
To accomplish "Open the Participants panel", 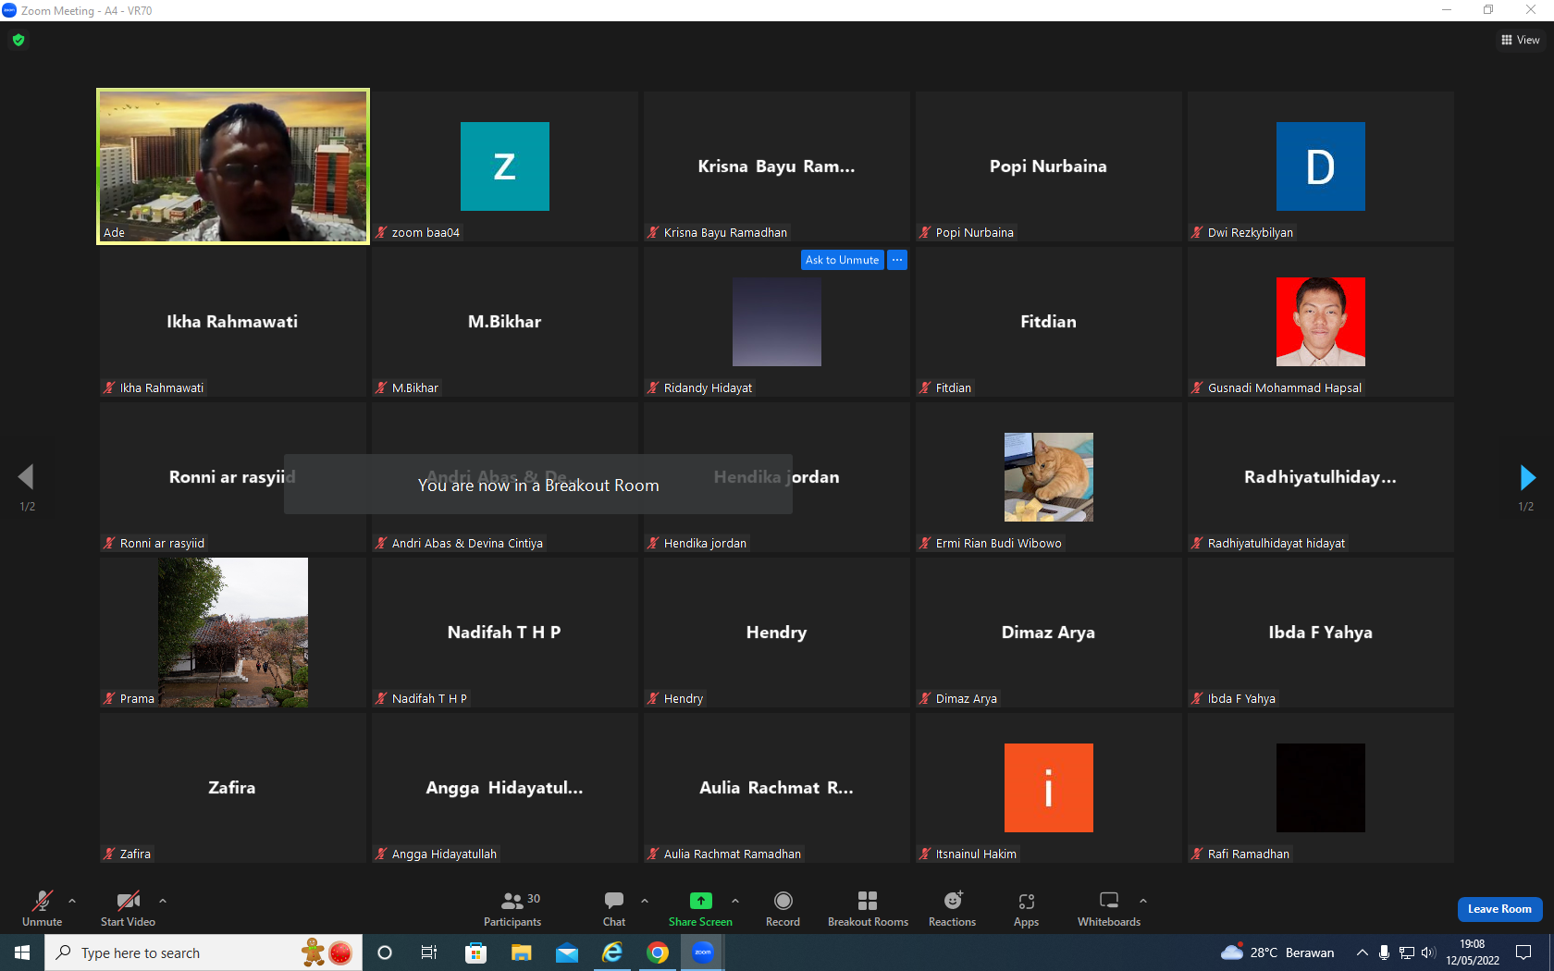I will click(x=512, y=909).
